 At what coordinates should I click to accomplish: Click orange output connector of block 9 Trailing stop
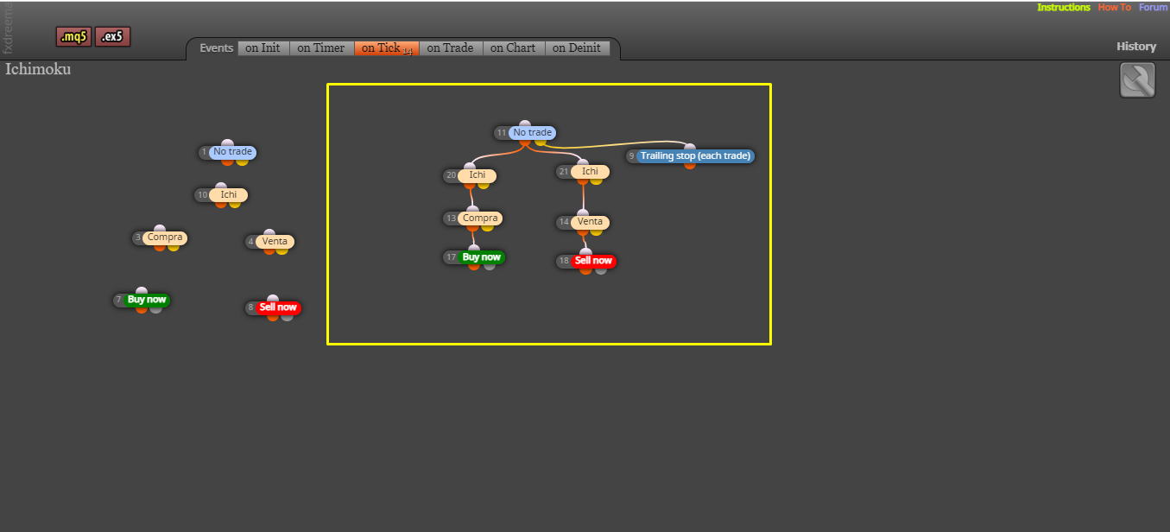click(x=690, y=165)
